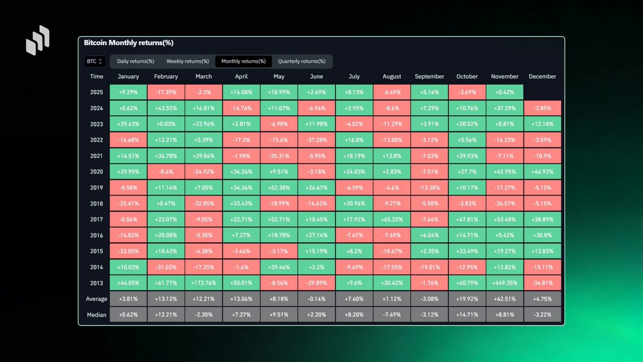Click the 2013 March cell +172.76%
Image resolution: width=643 pixels, height=362 pixels.
tap(204, 283)
